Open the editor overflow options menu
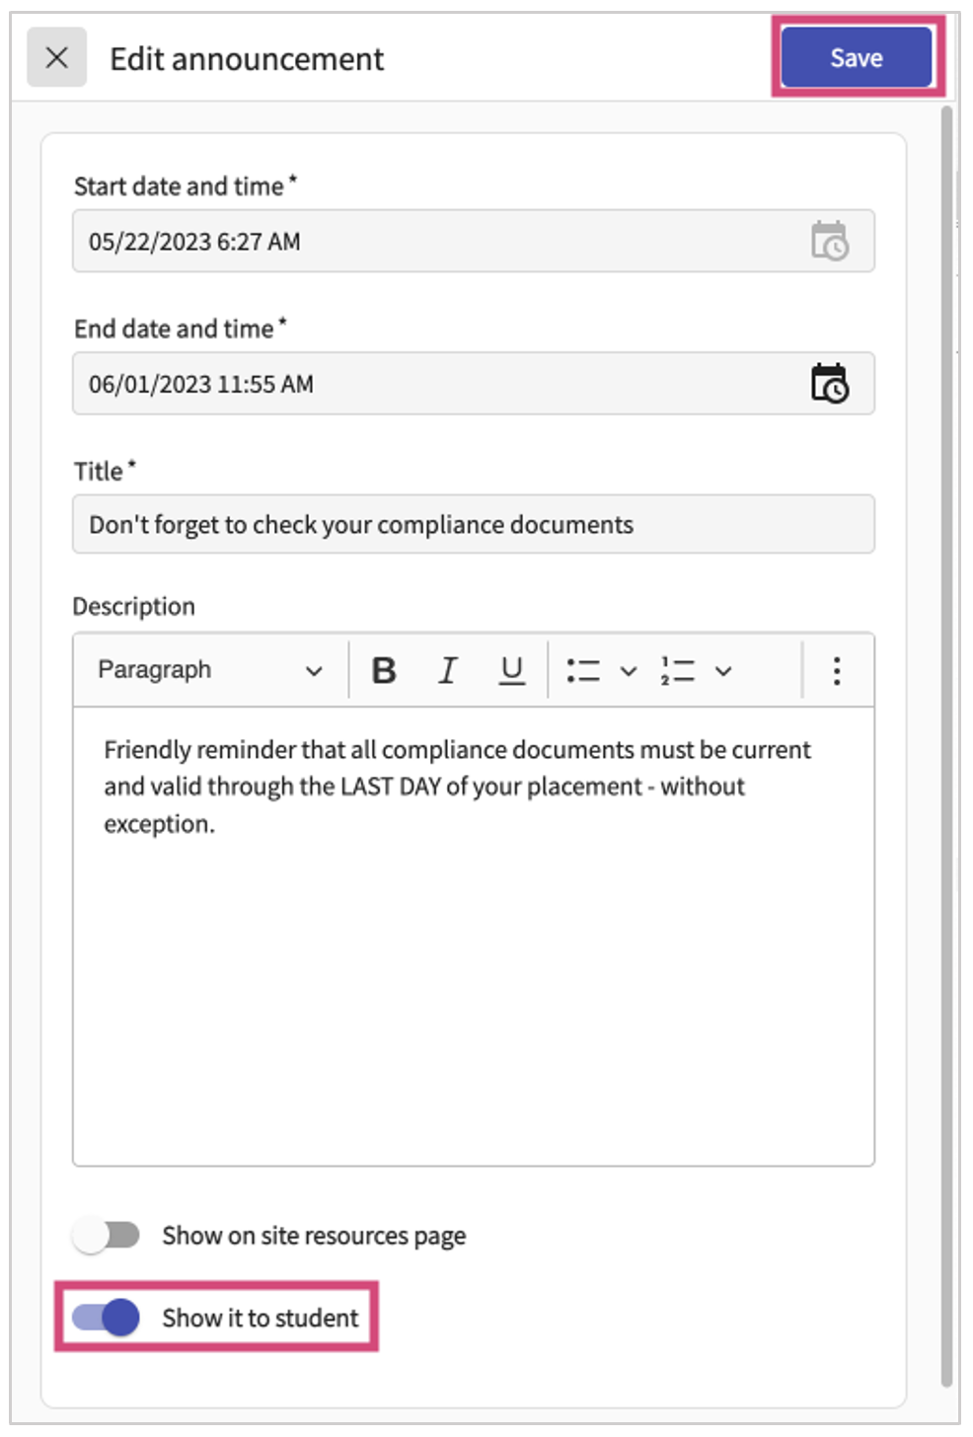The width and height of the screenshot is (973, 1437). 835,670
